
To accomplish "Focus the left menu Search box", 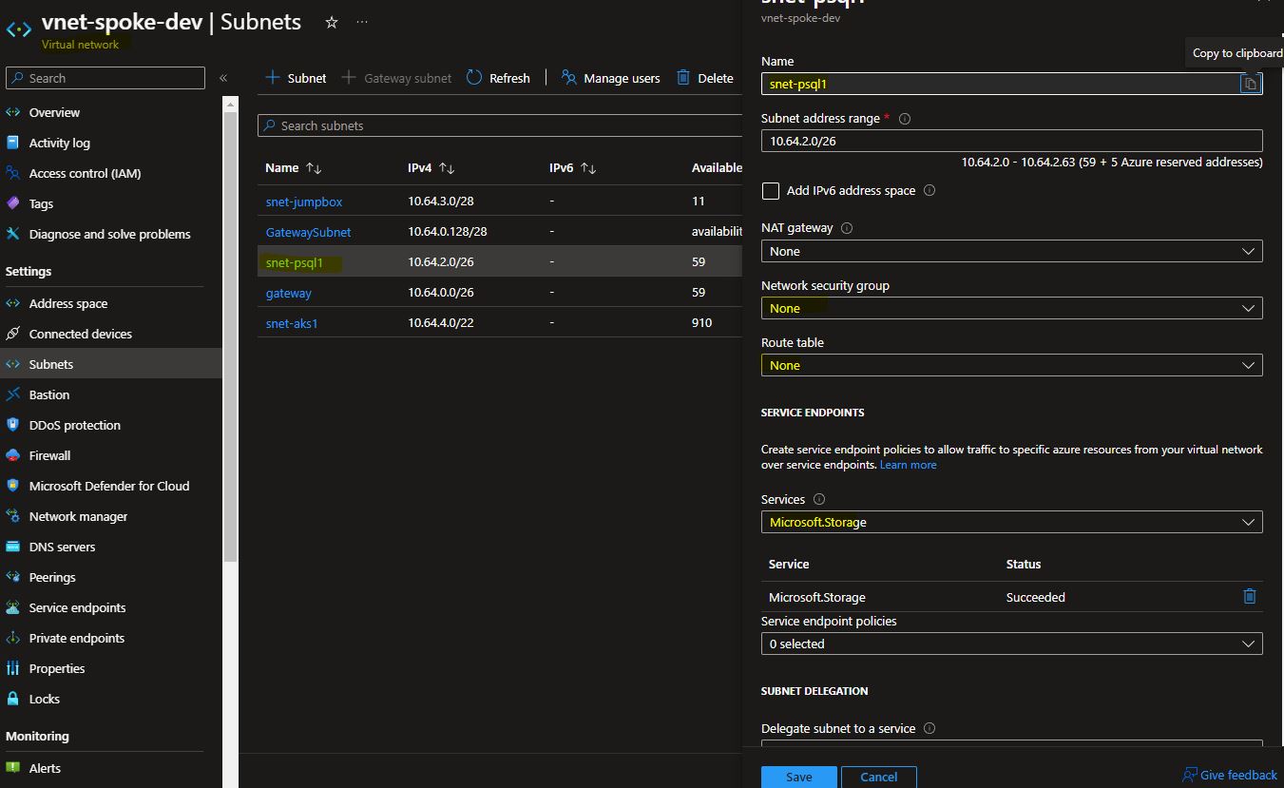I will click(105, 78).
